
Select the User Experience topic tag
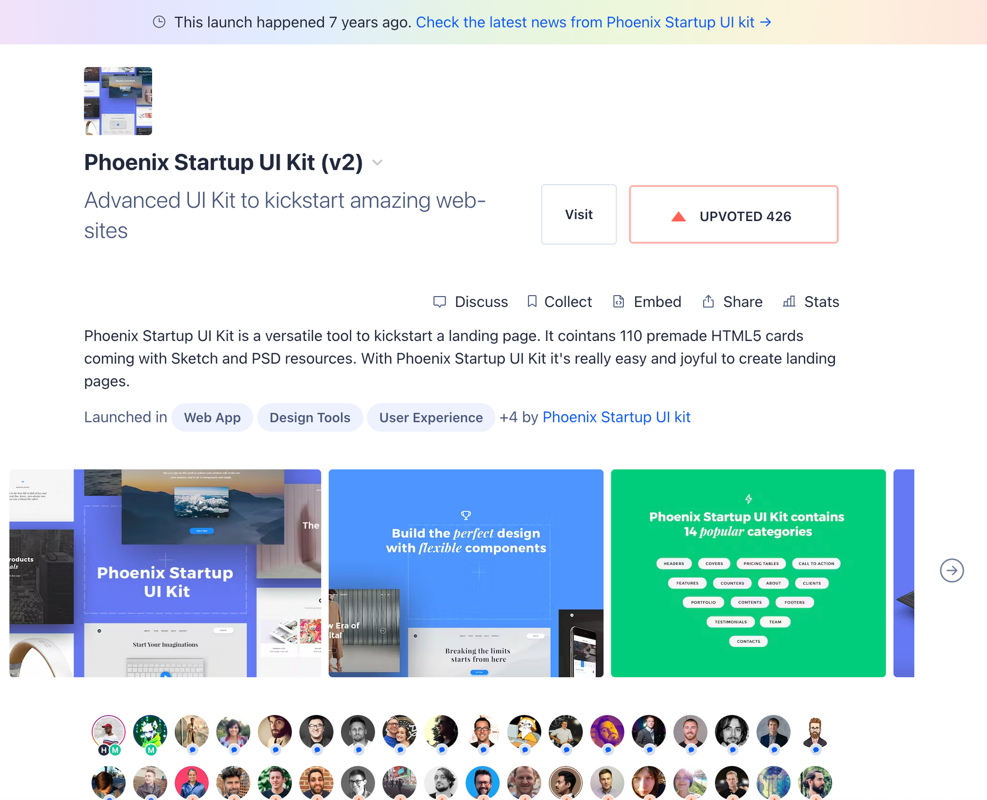coord(431,418)
